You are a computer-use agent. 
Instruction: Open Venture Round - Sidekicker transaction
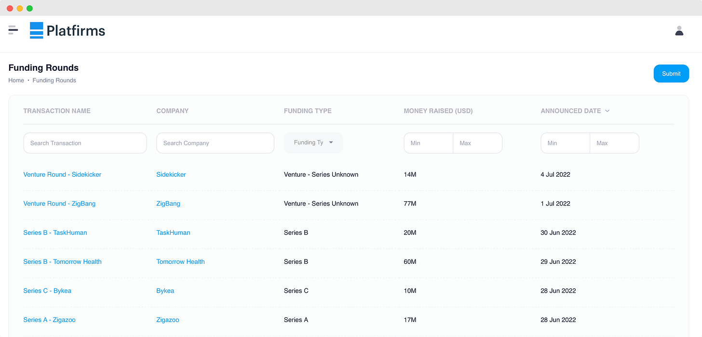[x=62, y=174]
